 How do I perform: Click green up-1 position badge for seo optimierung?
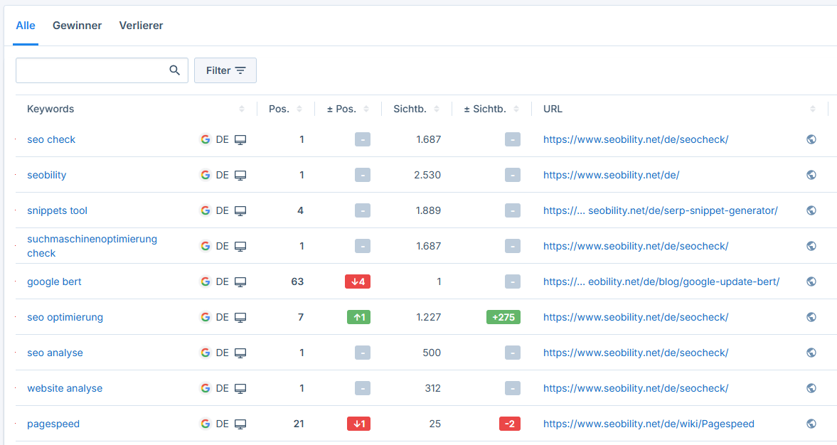(358, 317)
